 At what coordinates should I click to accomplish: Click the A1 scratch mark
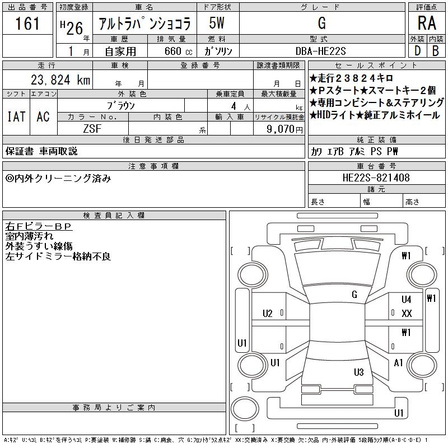(399, 363)
